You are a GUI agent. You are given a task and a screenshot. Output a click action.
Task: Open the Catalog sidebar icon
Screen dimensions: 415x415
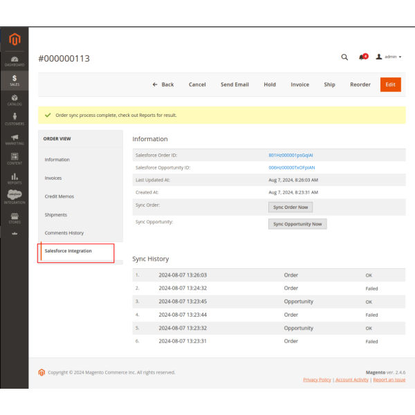pyautogui.click(x=15, y=100)
